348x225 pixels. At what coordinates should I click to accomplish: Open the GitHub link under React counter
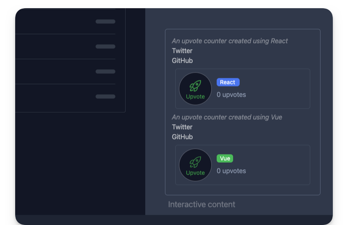point(182,61)
